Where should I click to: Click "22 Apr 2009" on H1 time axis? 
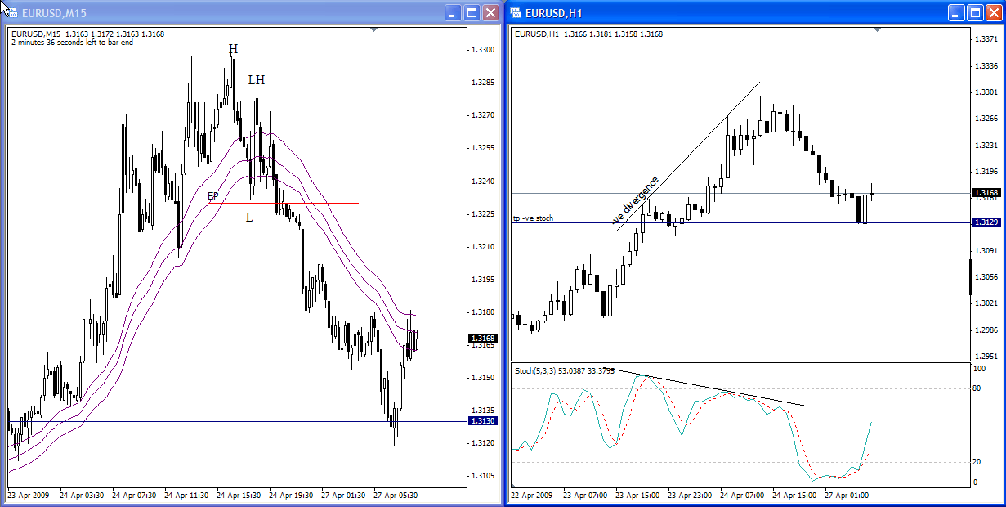(x=532, y=495)
